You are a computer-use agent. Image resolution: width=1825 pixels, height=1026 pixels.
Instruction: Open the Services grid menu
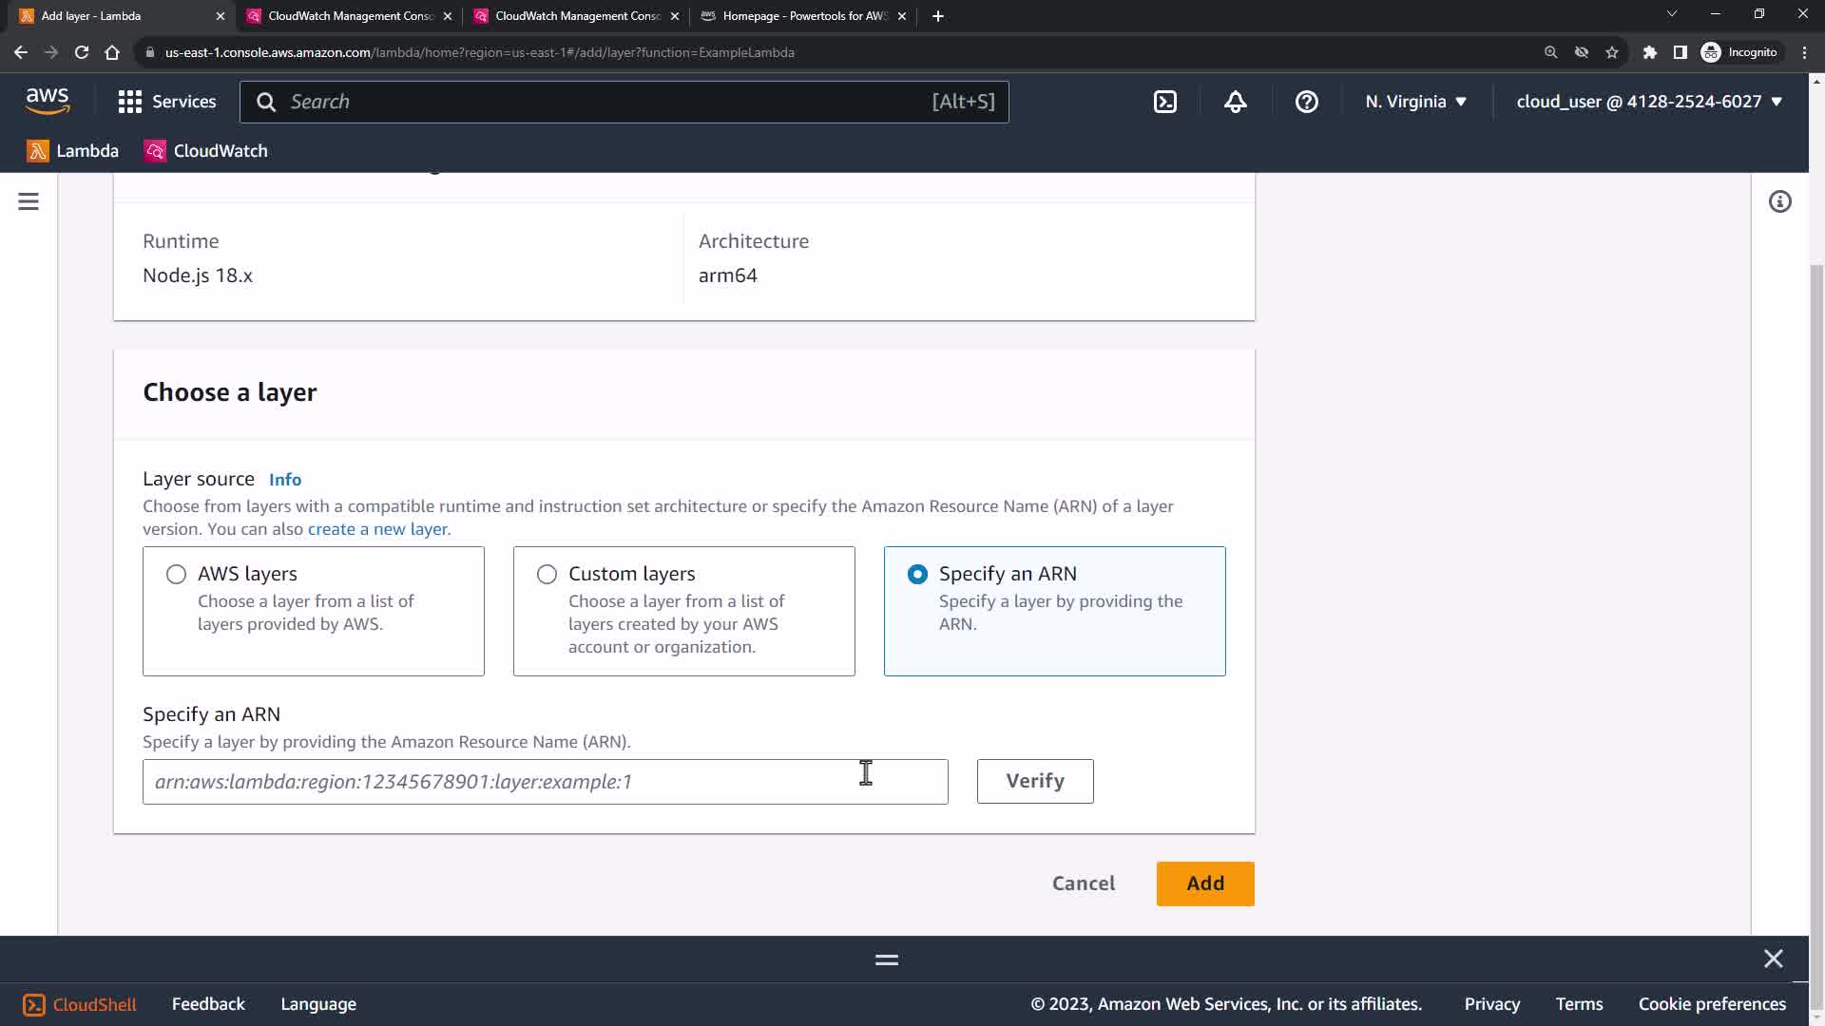pos(167,102)
